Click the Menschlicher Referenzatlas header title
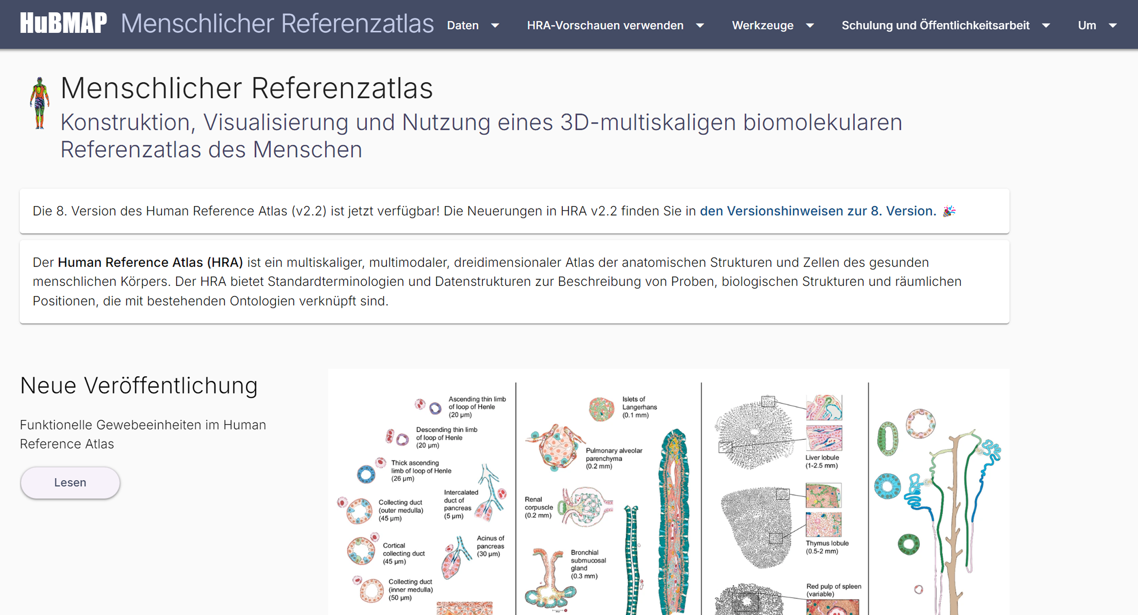 277,23
